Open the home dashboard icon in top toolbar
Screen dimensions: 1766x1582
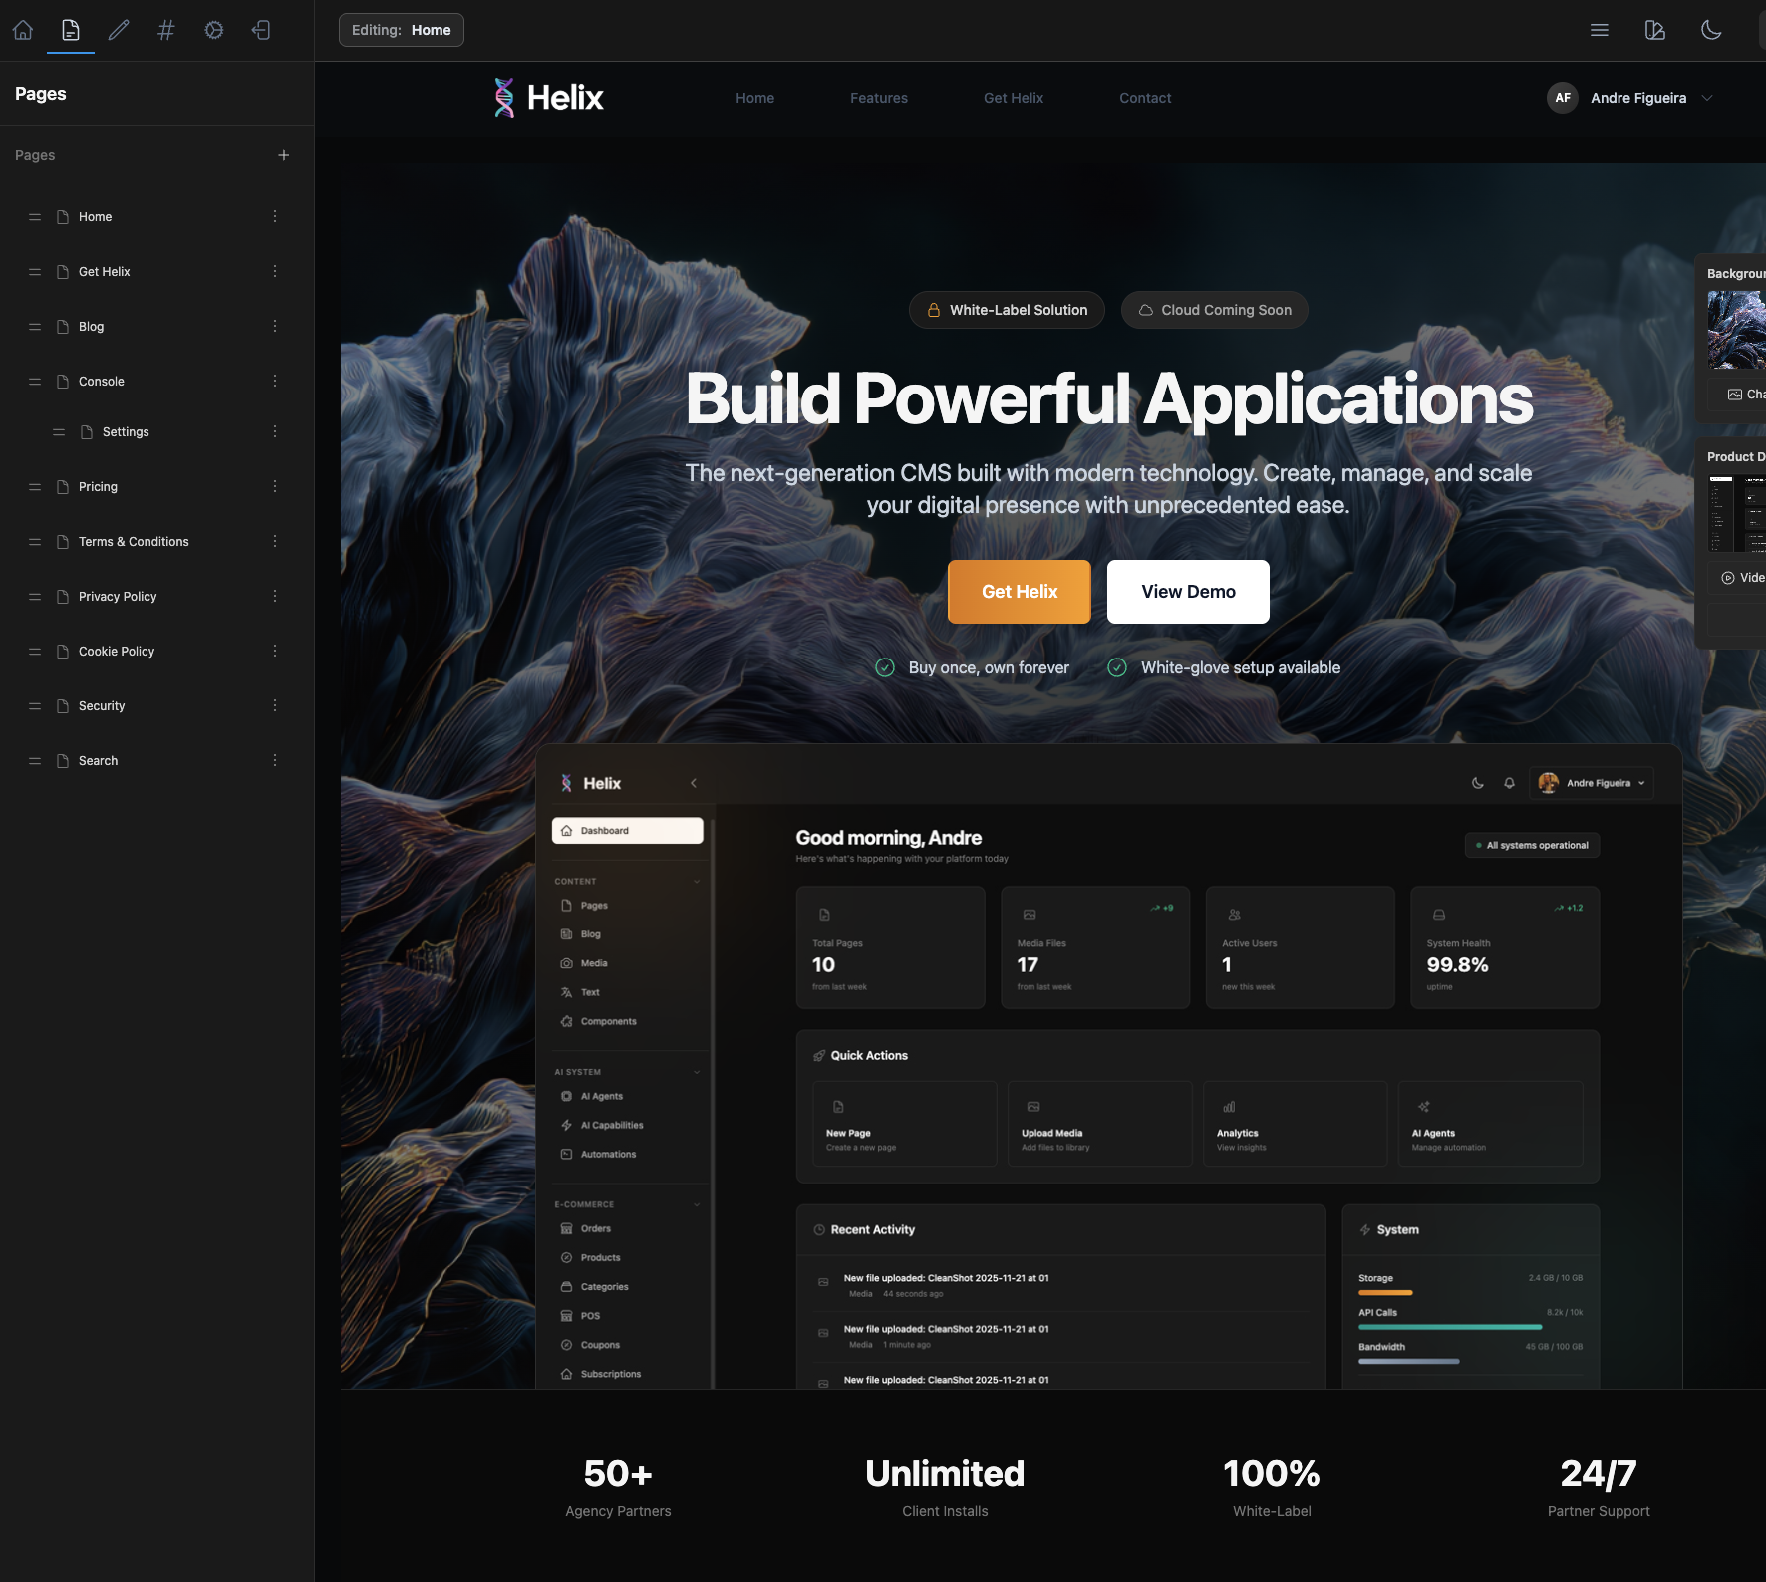(23, 30)
